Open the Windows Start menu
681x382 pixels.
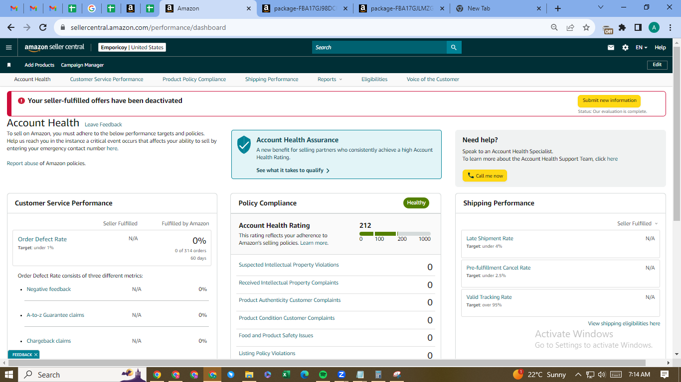[x=9, y=375]
